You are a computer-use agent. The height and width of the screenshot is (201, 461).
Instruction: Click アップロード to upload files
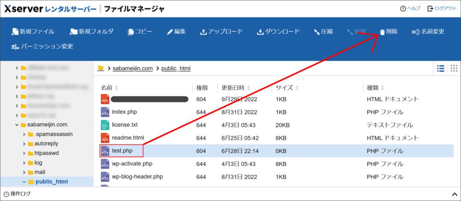tap(221, 32)
